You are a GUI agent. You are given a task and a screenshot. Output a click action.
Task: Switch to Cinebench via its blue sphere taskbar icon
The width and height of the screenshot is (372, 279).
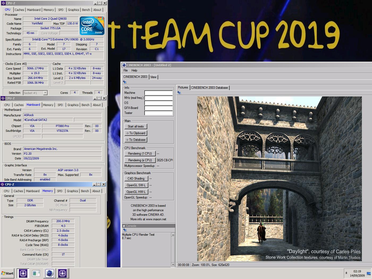point(49,273)
